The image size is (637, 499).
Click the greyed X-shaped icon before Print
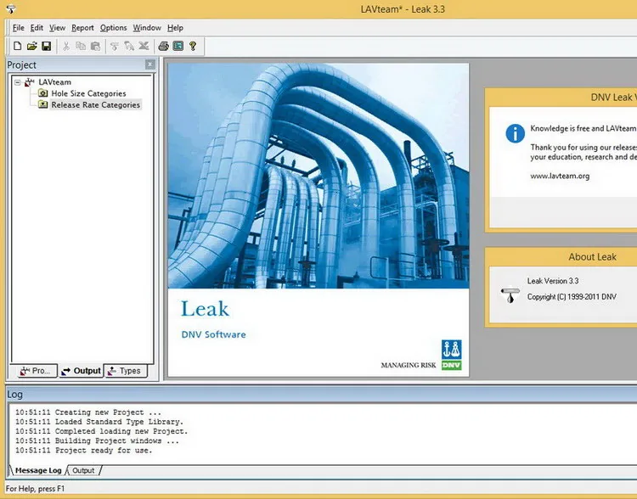(144, 46)
